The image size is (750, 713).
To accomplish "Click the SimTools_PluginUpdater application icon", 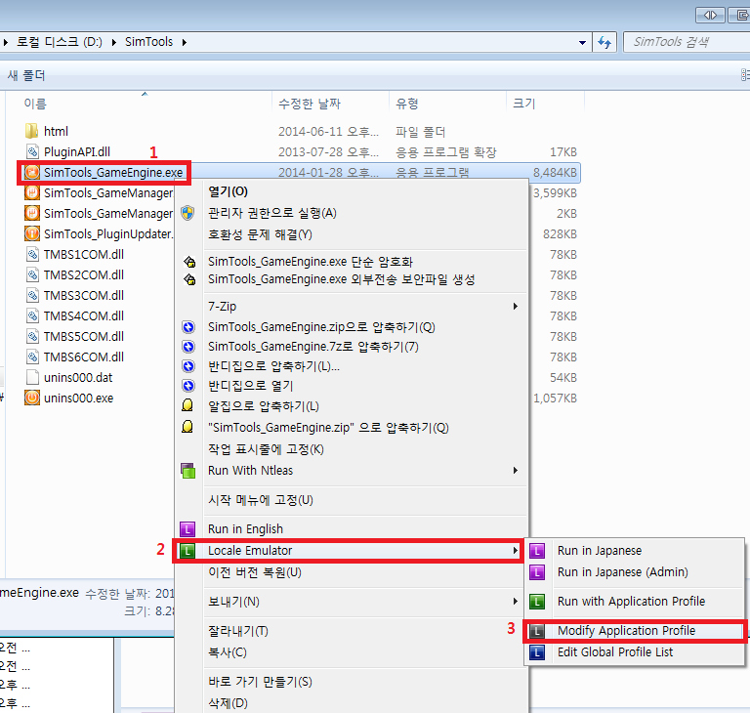I will click(32, 233).
